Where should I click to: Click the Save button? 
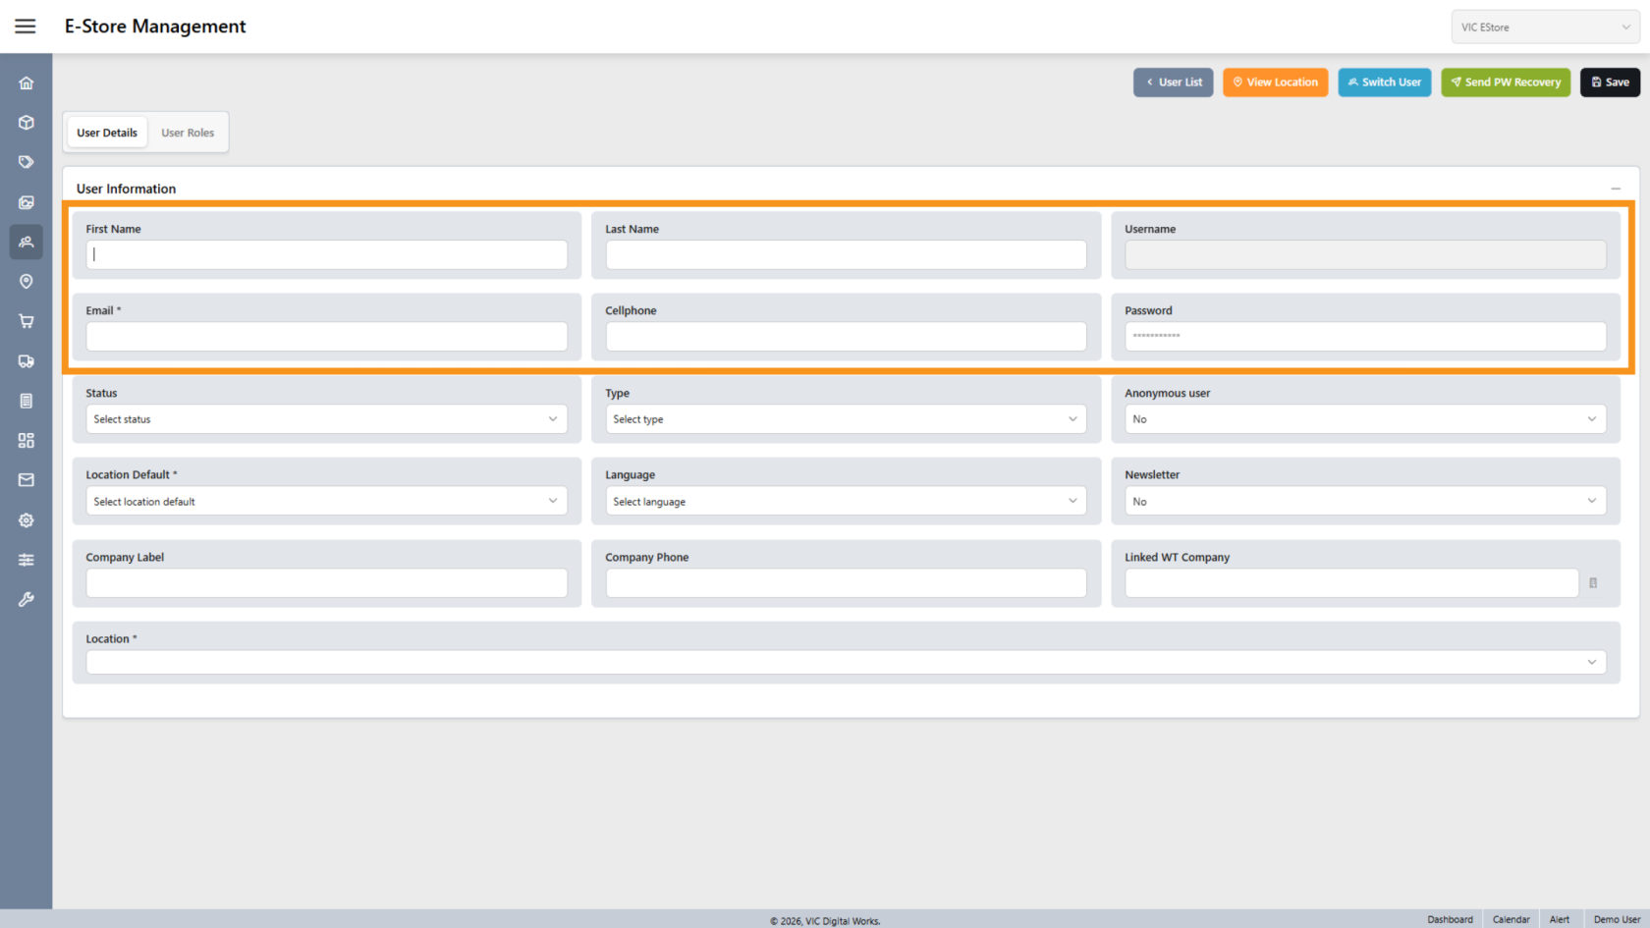(1610, 82)
